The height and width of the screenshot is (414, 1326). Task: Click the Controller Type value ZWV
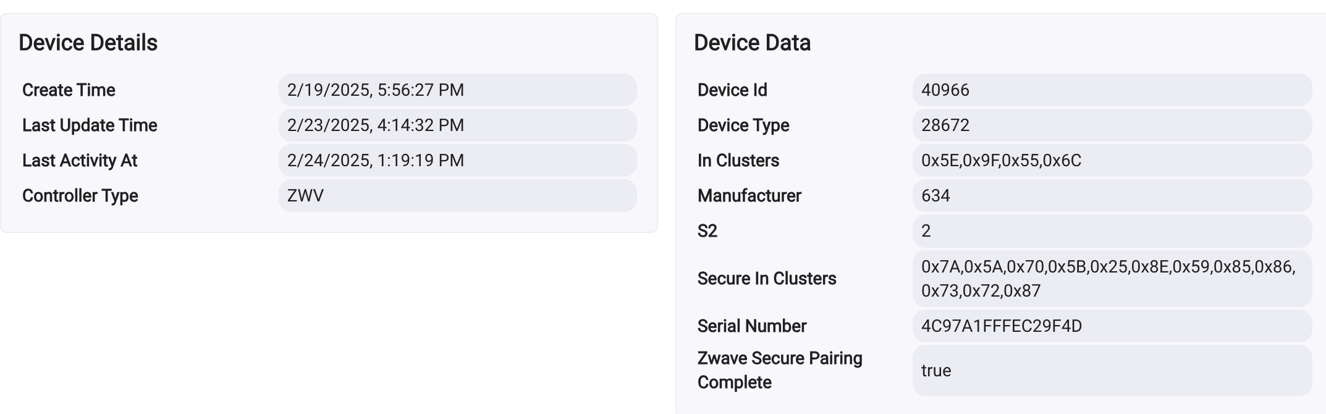pyautogui.click(x=457, y=196)
